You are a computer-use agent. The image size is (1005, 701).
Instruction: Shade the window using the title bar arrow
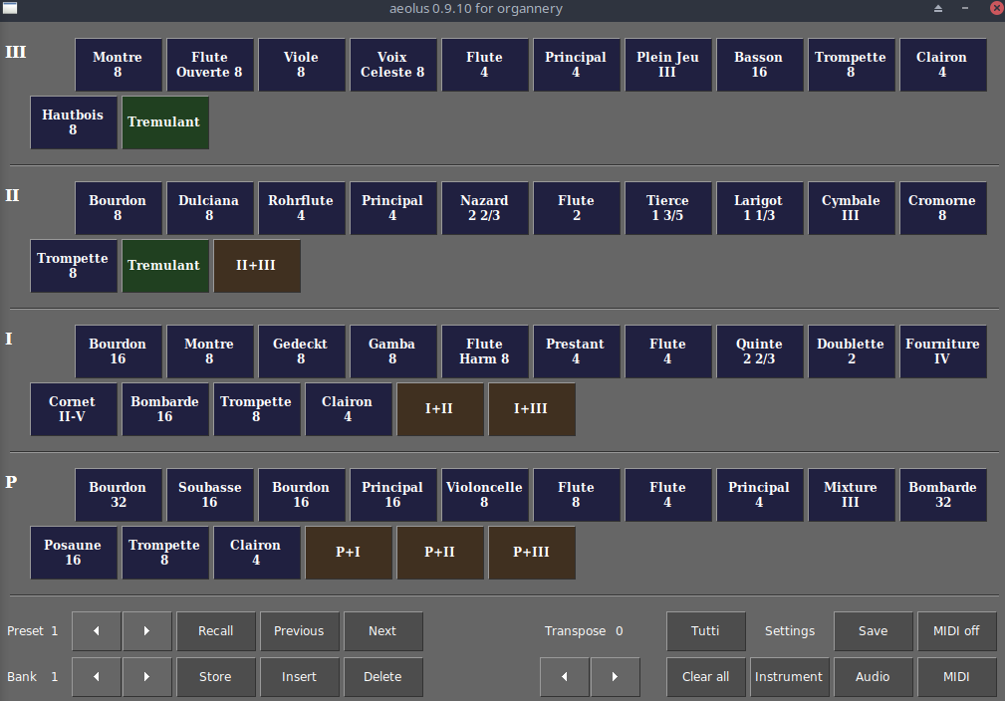click(937, 8)
